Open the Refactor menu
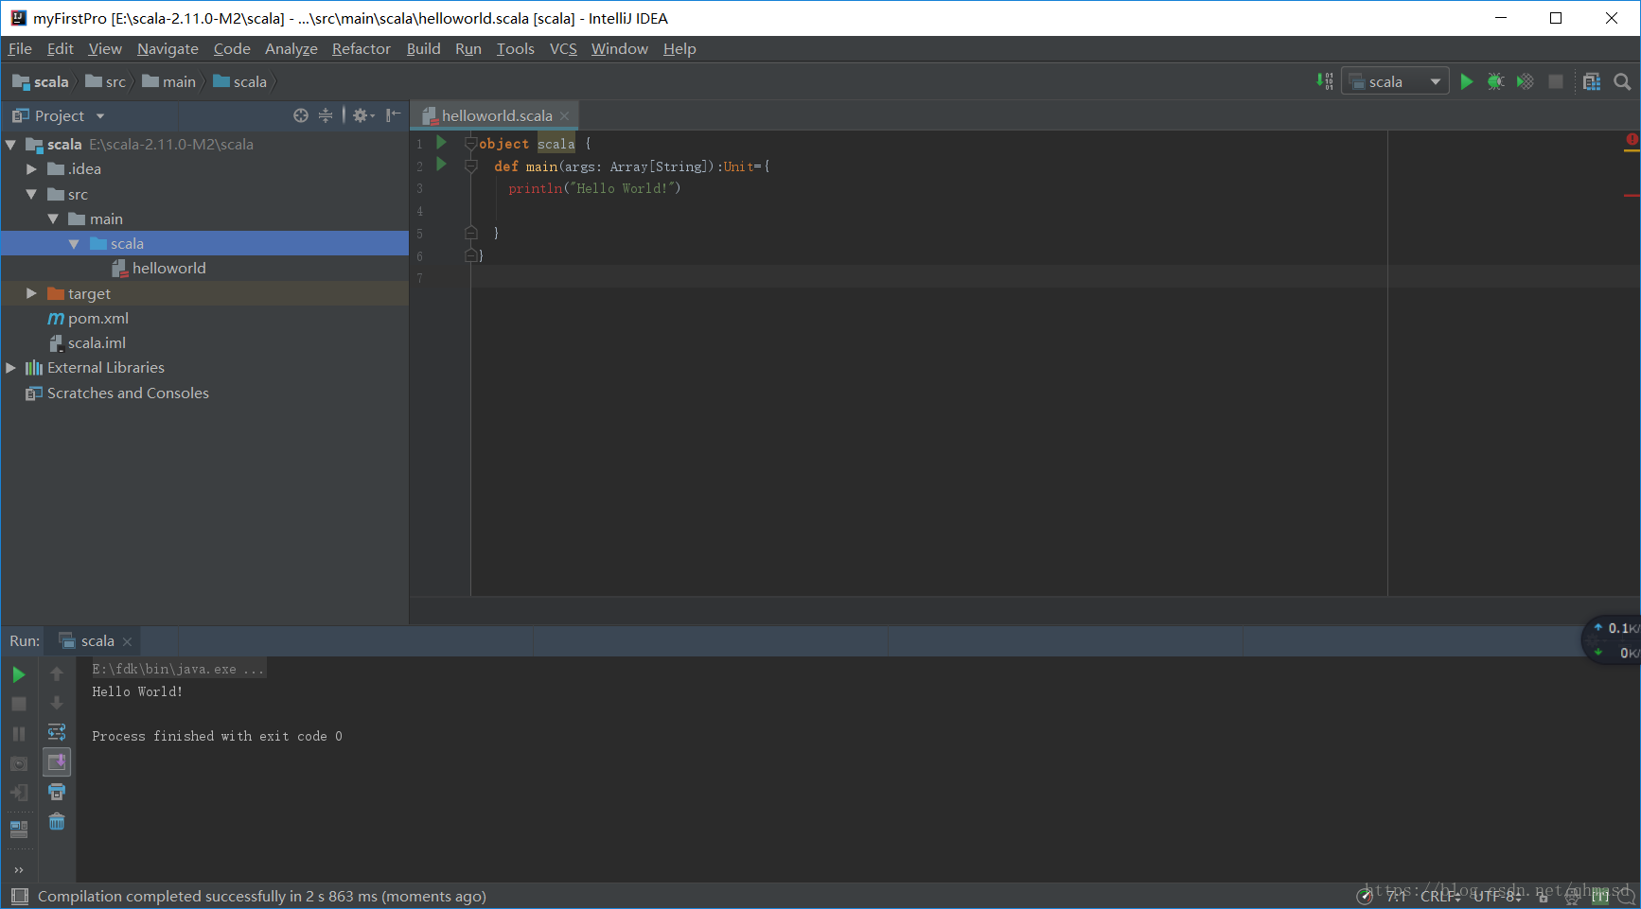1641x909 pixels. pos(361,49)
